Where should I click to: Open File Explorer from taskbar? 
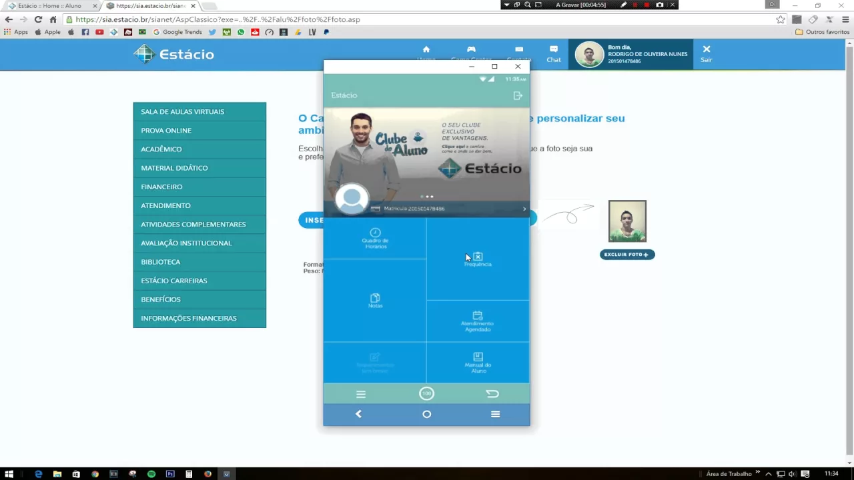pyautogui.click(x=57, y=474)
